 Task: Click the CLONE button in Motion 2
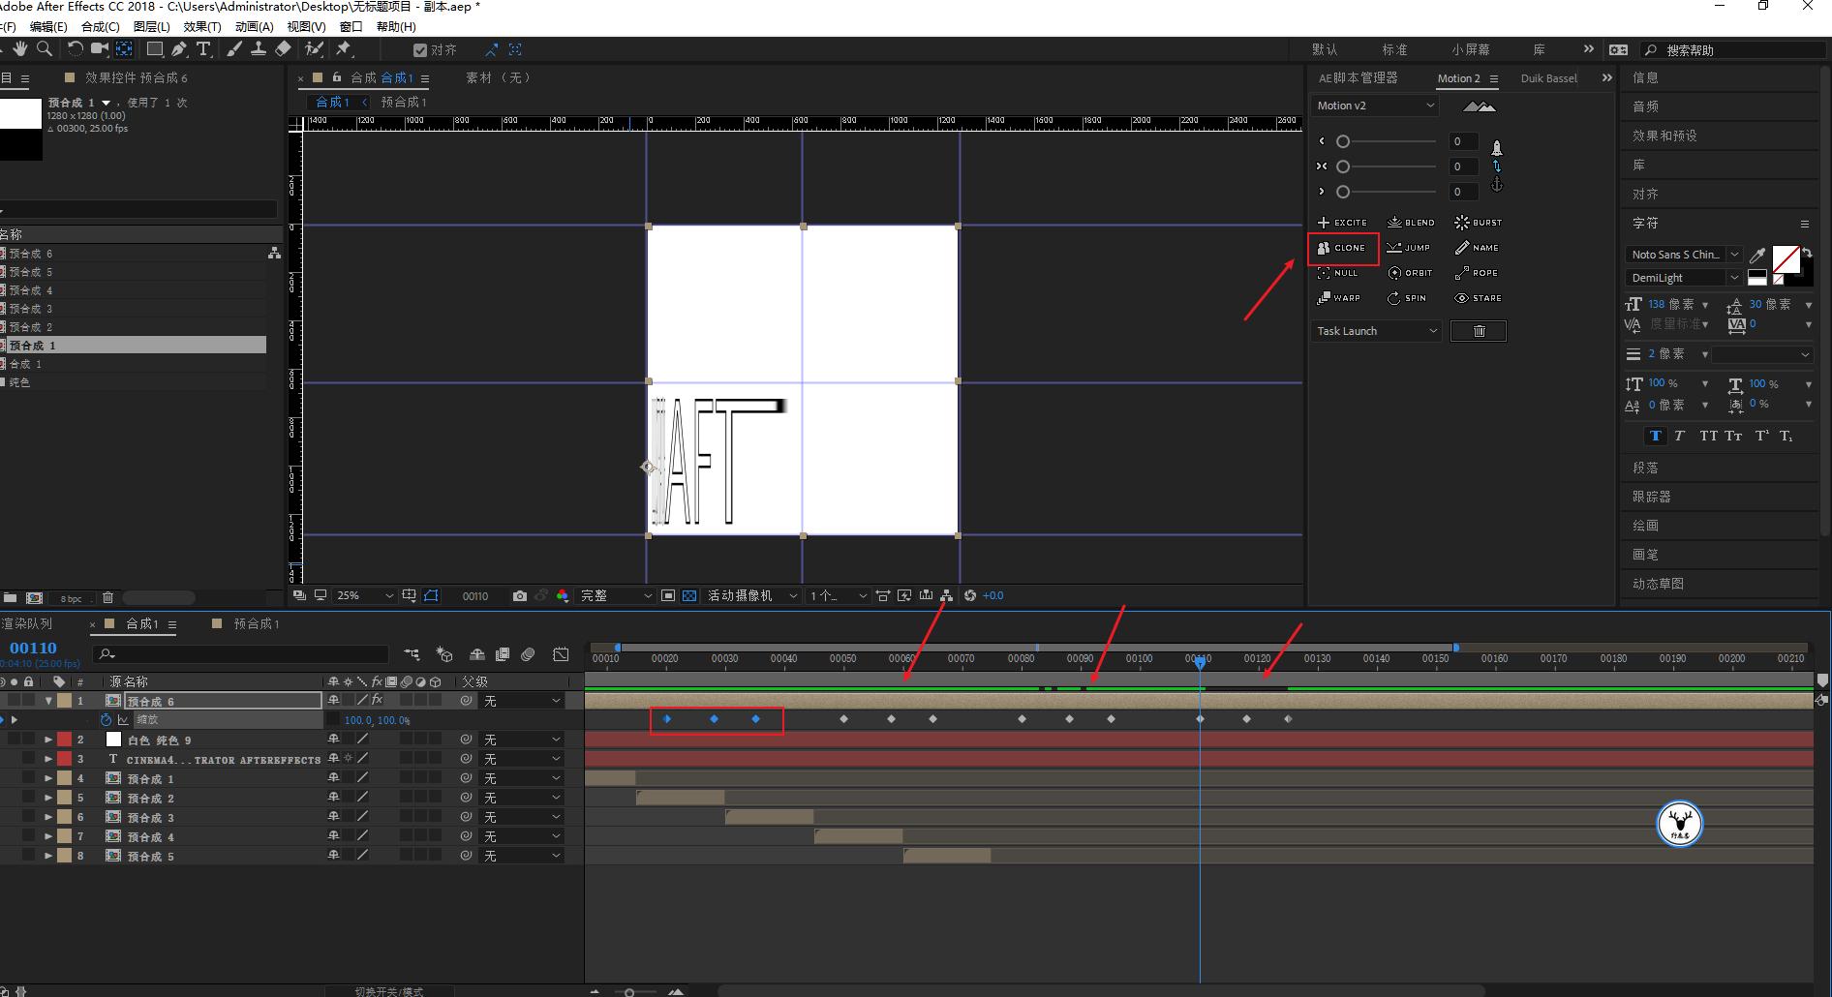tap(1342, 248)
